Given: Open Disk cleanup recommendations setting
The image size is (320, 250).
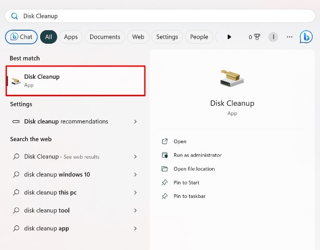Looking at the screenshot, I should click(x=76, y=121).
